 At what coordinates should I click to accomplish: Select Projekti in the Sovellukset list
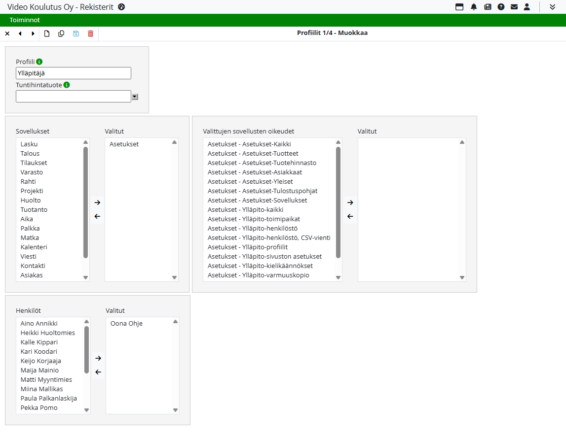coord(32,191)
